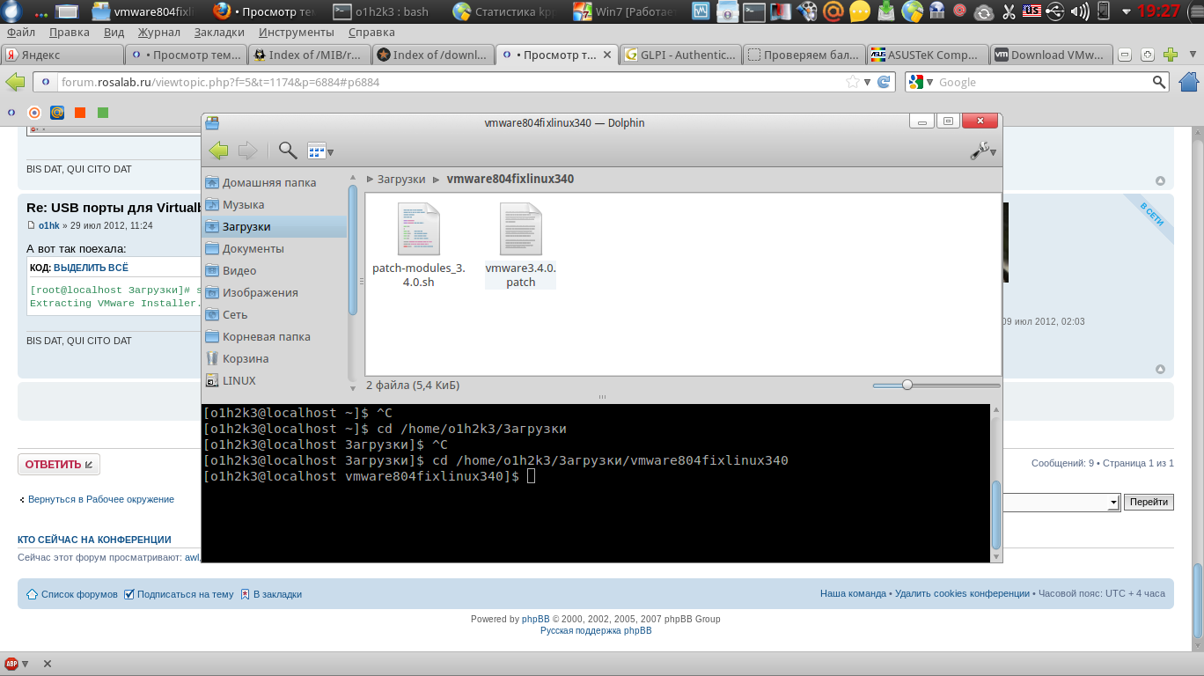Click the Adblock Plus icon in status bar
Viewport: 1204px width, 676px height.
12,664
